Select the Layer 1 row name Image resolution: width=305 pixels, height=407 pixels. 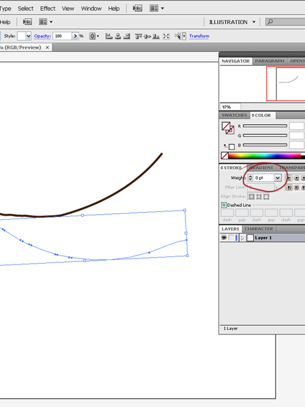point(263,238)
